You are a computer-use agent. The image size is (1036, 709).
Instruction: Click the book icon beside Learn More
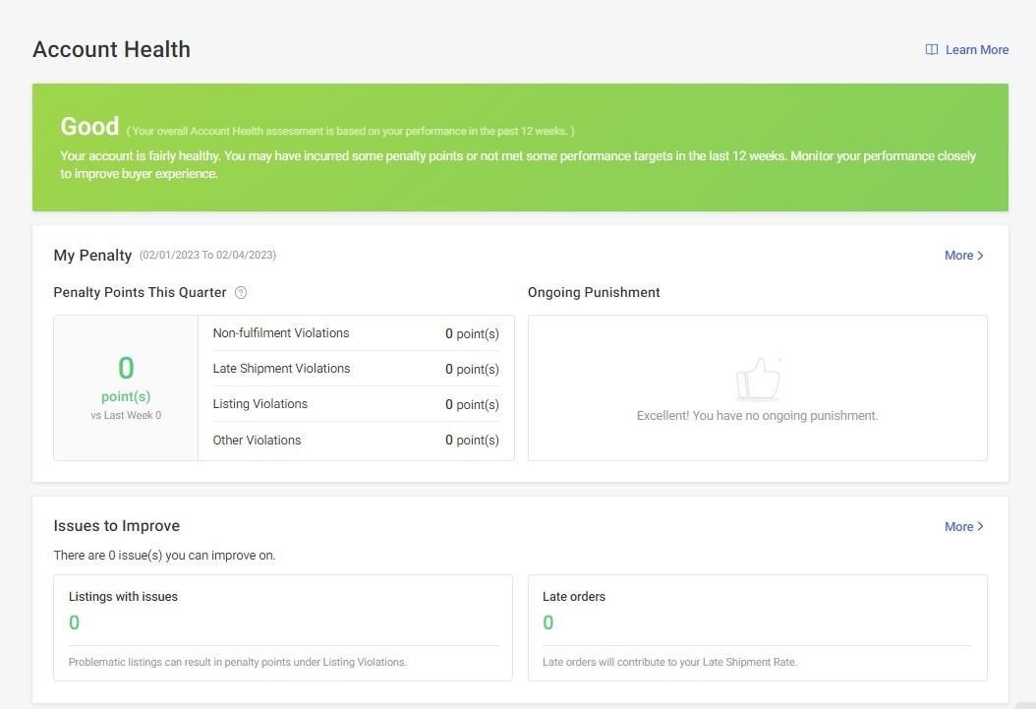[x=932, y=50]
